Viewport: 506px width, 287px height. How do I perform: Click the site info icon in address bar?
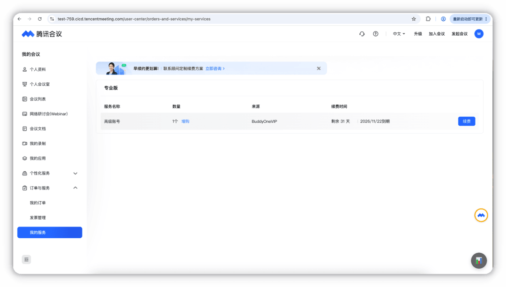(x=52, y=19)
